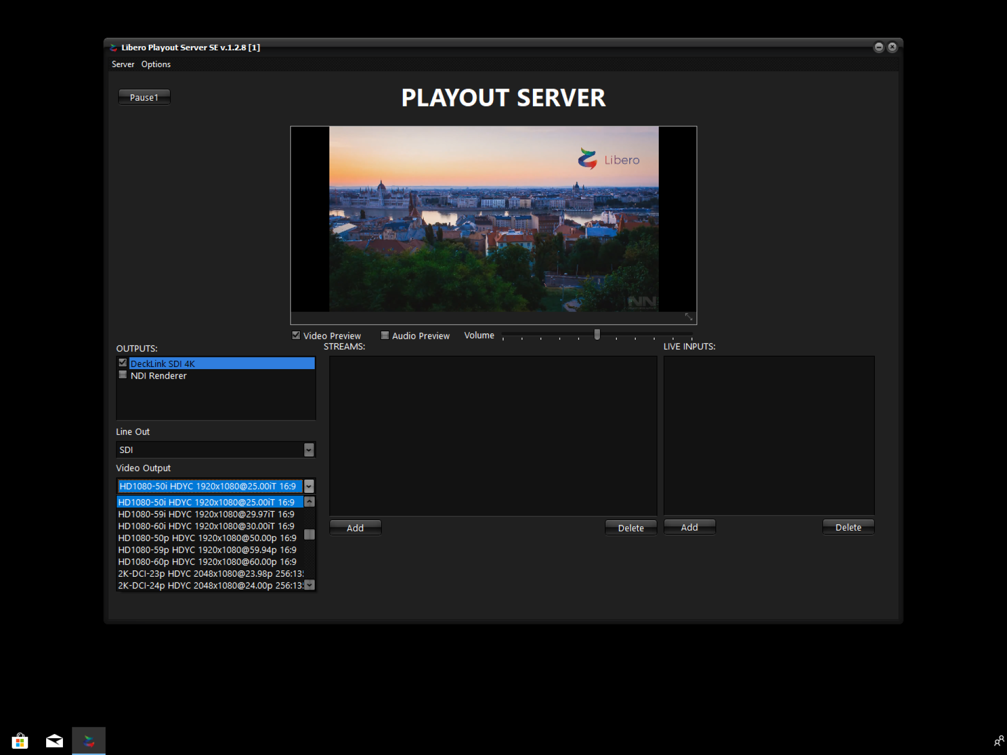Select DeckLink SDI 4K in outputs list
The image size is (1007, 755).
point(222,363)
